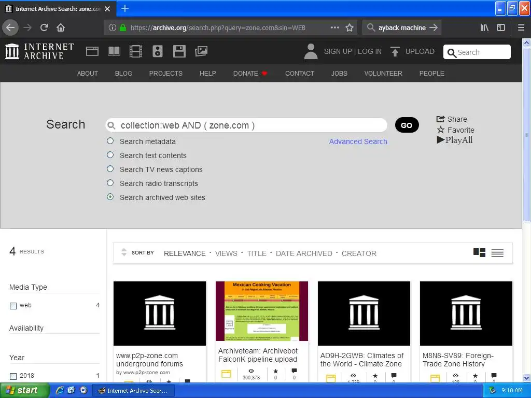Viewport: 531px width, 398px height.
Task: Click the browser address bar URL
Action: [x=218, y=28]
